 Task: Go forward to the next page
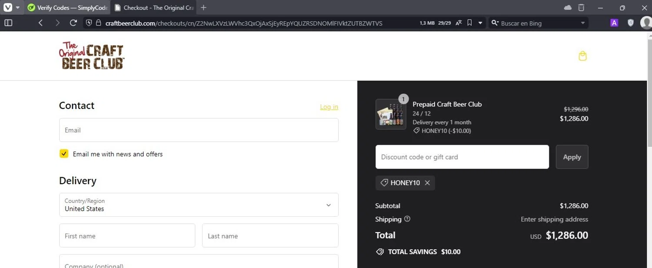[x=57, y=23]
